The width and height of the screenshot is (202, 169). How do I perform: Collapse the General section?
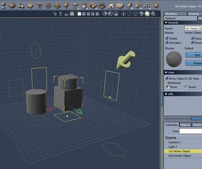tap(166, 23)
